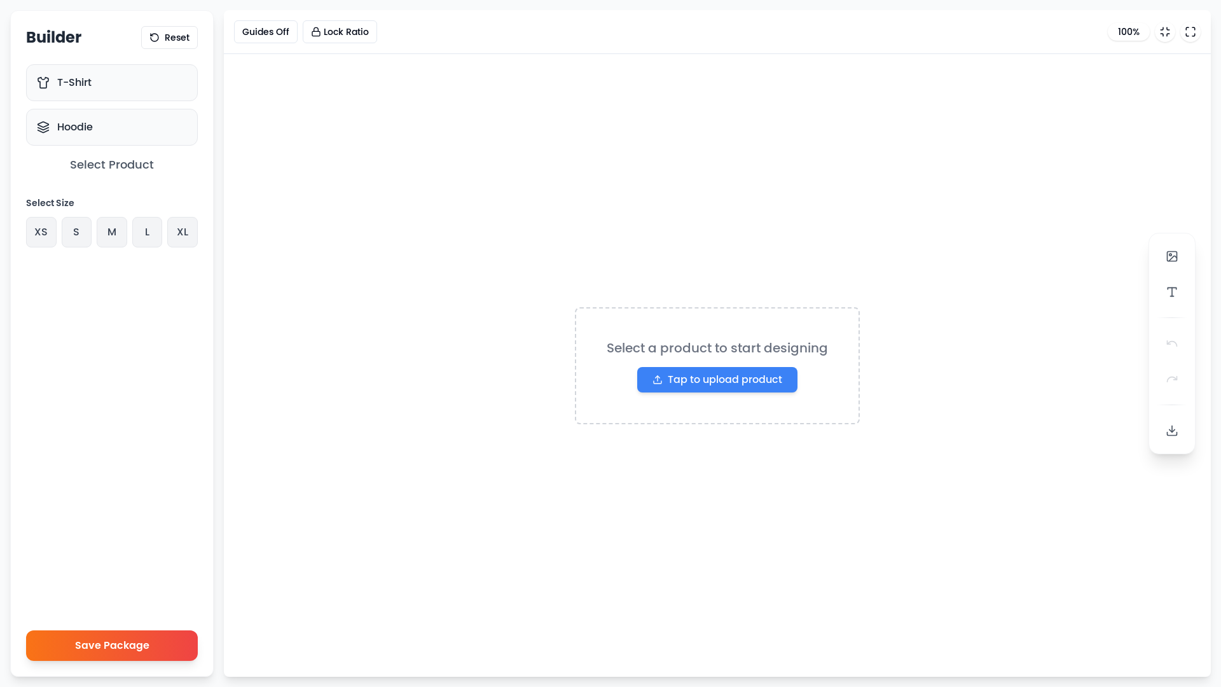
Task: Toggle Guides Off button
Action: tap(265, 32)
